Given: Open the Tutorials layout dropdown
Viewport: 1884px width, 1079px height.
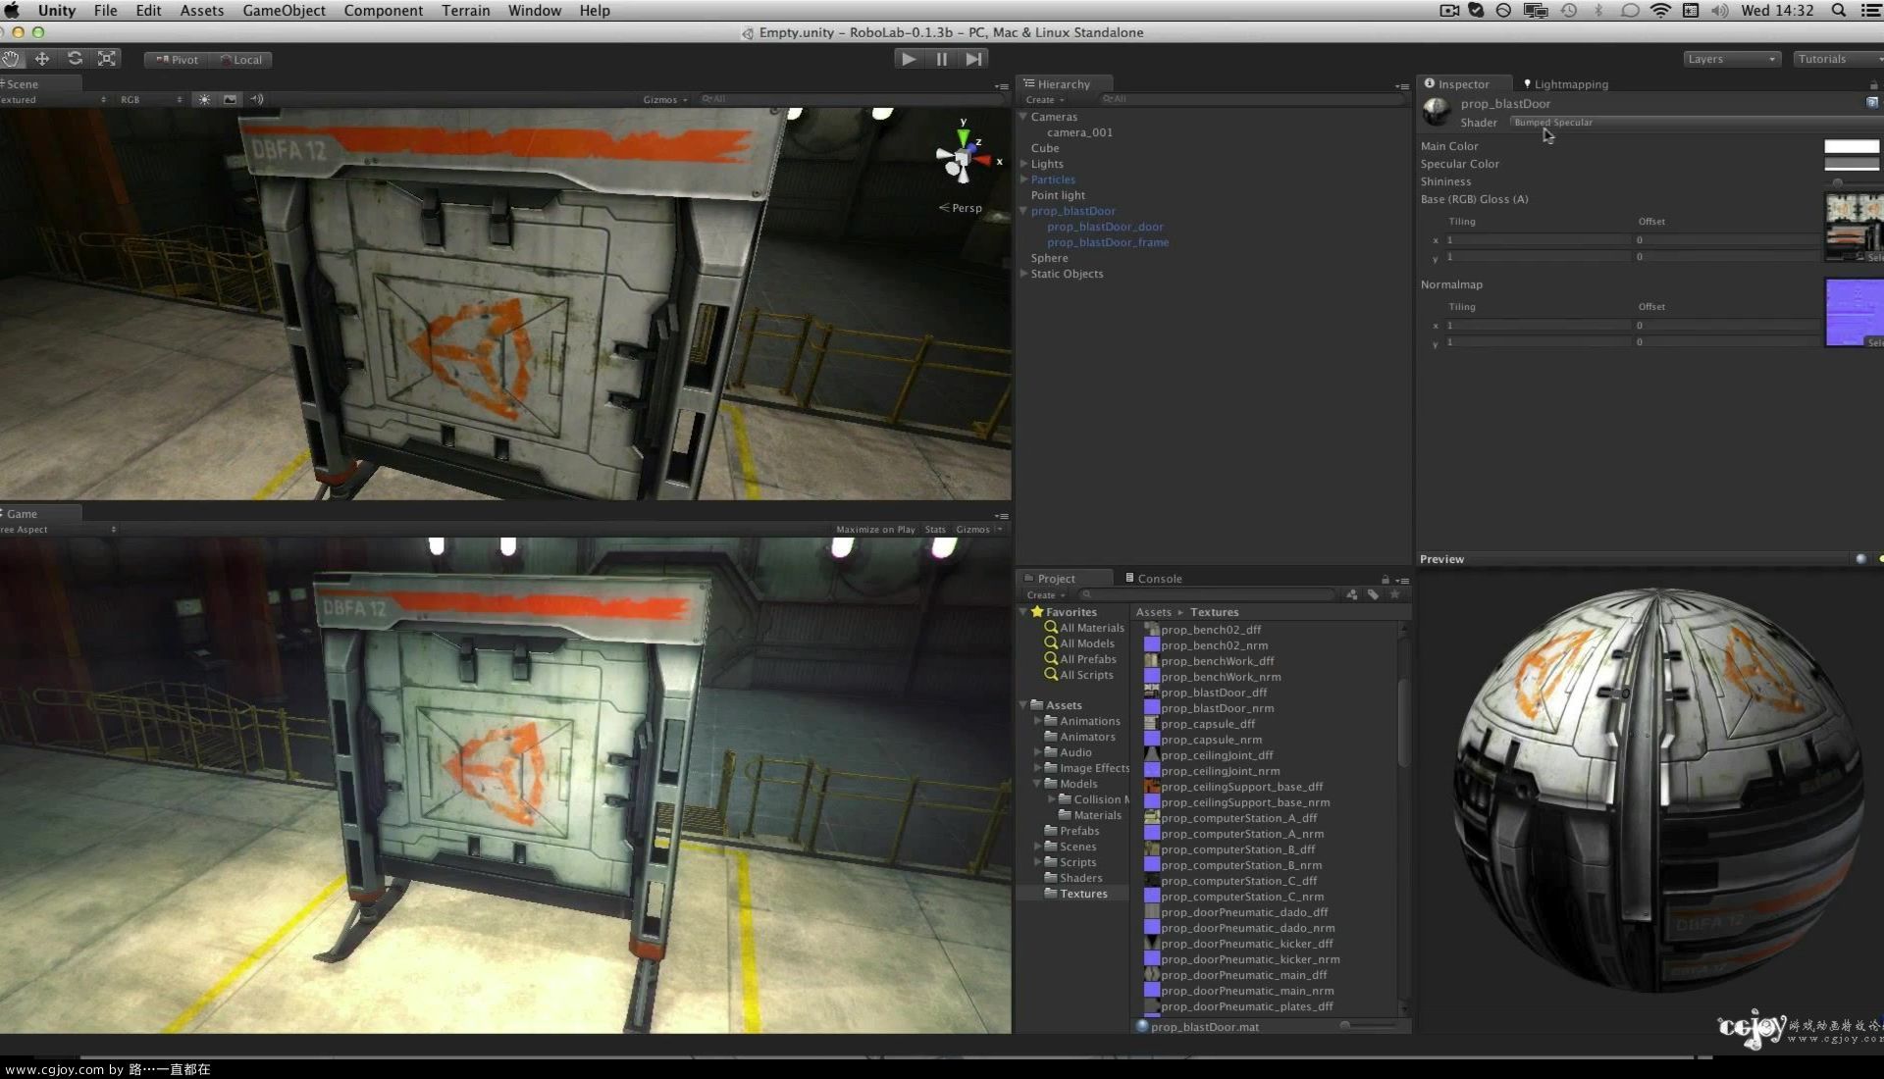Looking at the screenshot, I should coord(1838,59).
